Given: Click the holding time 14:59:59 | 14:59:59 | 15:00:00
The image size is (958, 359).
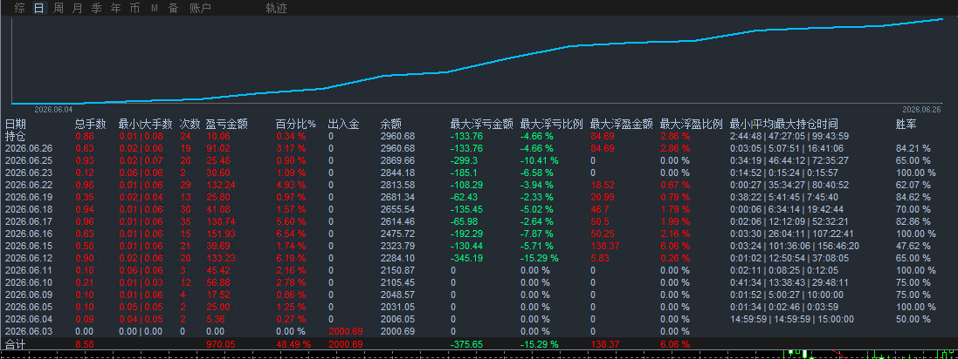Looking at the screenshot, I should 792,319.
